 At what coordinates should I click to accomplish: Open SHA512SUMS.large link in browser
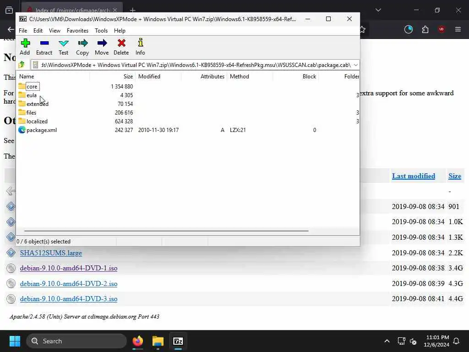[51, 253]
